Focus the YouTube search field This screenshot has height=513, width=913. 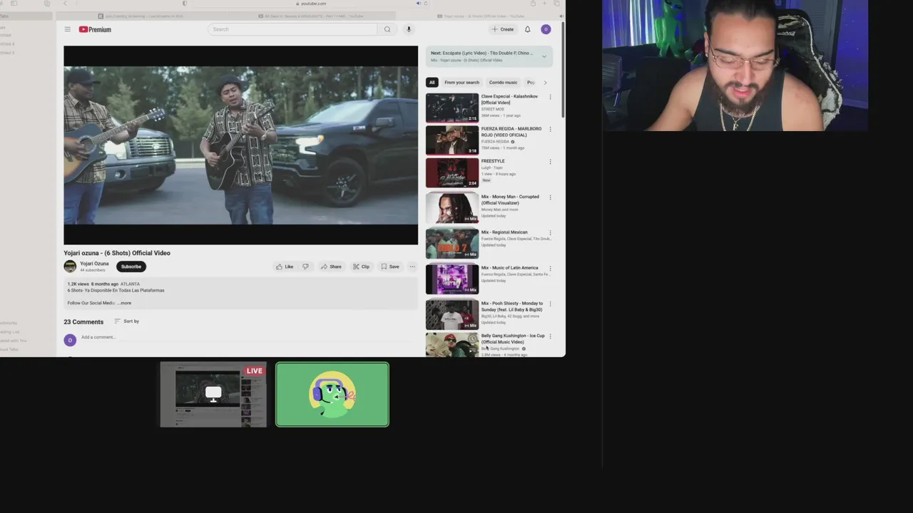292,29
